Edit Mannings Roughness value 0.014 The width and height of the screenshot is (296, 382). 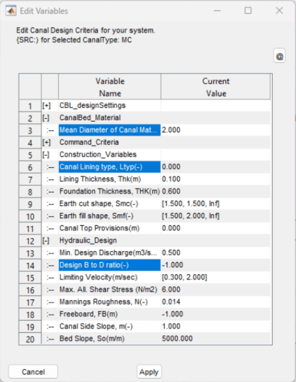(x=216, y=302)
